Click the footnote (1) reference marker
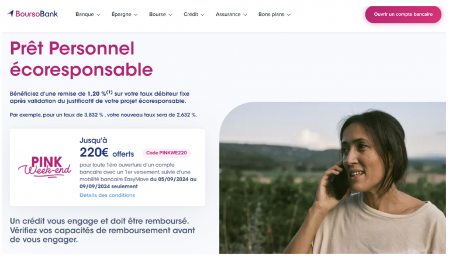 click(x=109, y=92)
